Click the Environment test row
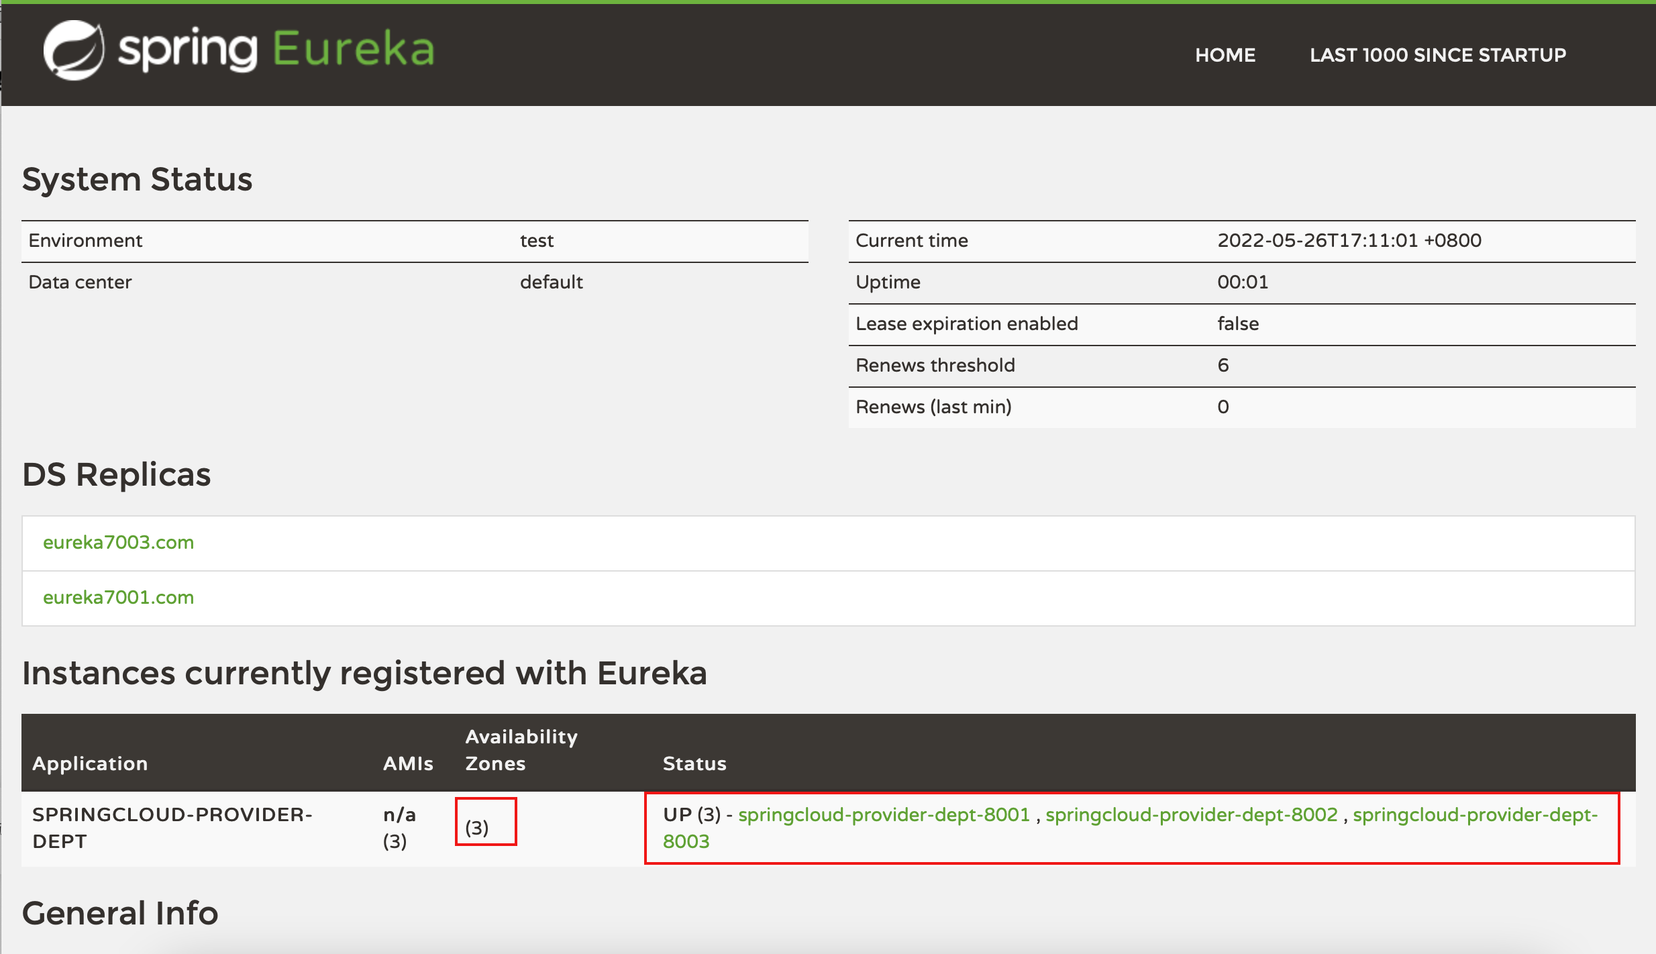The height and width of the screenshot is (954, 1656). [86, 240]
